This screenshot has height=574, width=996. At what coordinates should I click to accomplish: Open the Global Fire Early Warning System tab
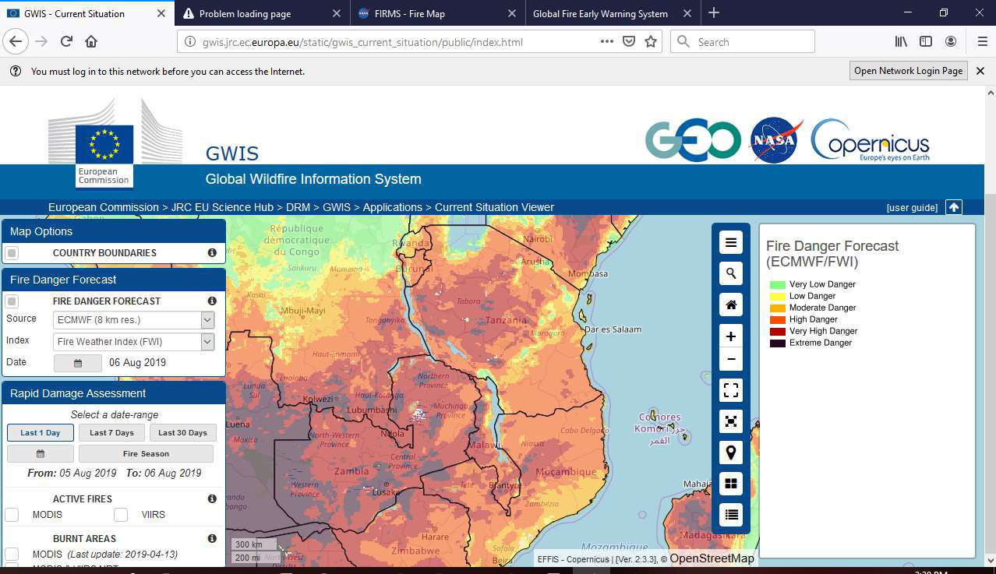pyautogui.click(x=600, y=13)
